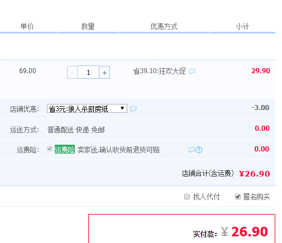
Task: Click the 普通配送 快递 免邮 shipping text
Action: (76, 130)
